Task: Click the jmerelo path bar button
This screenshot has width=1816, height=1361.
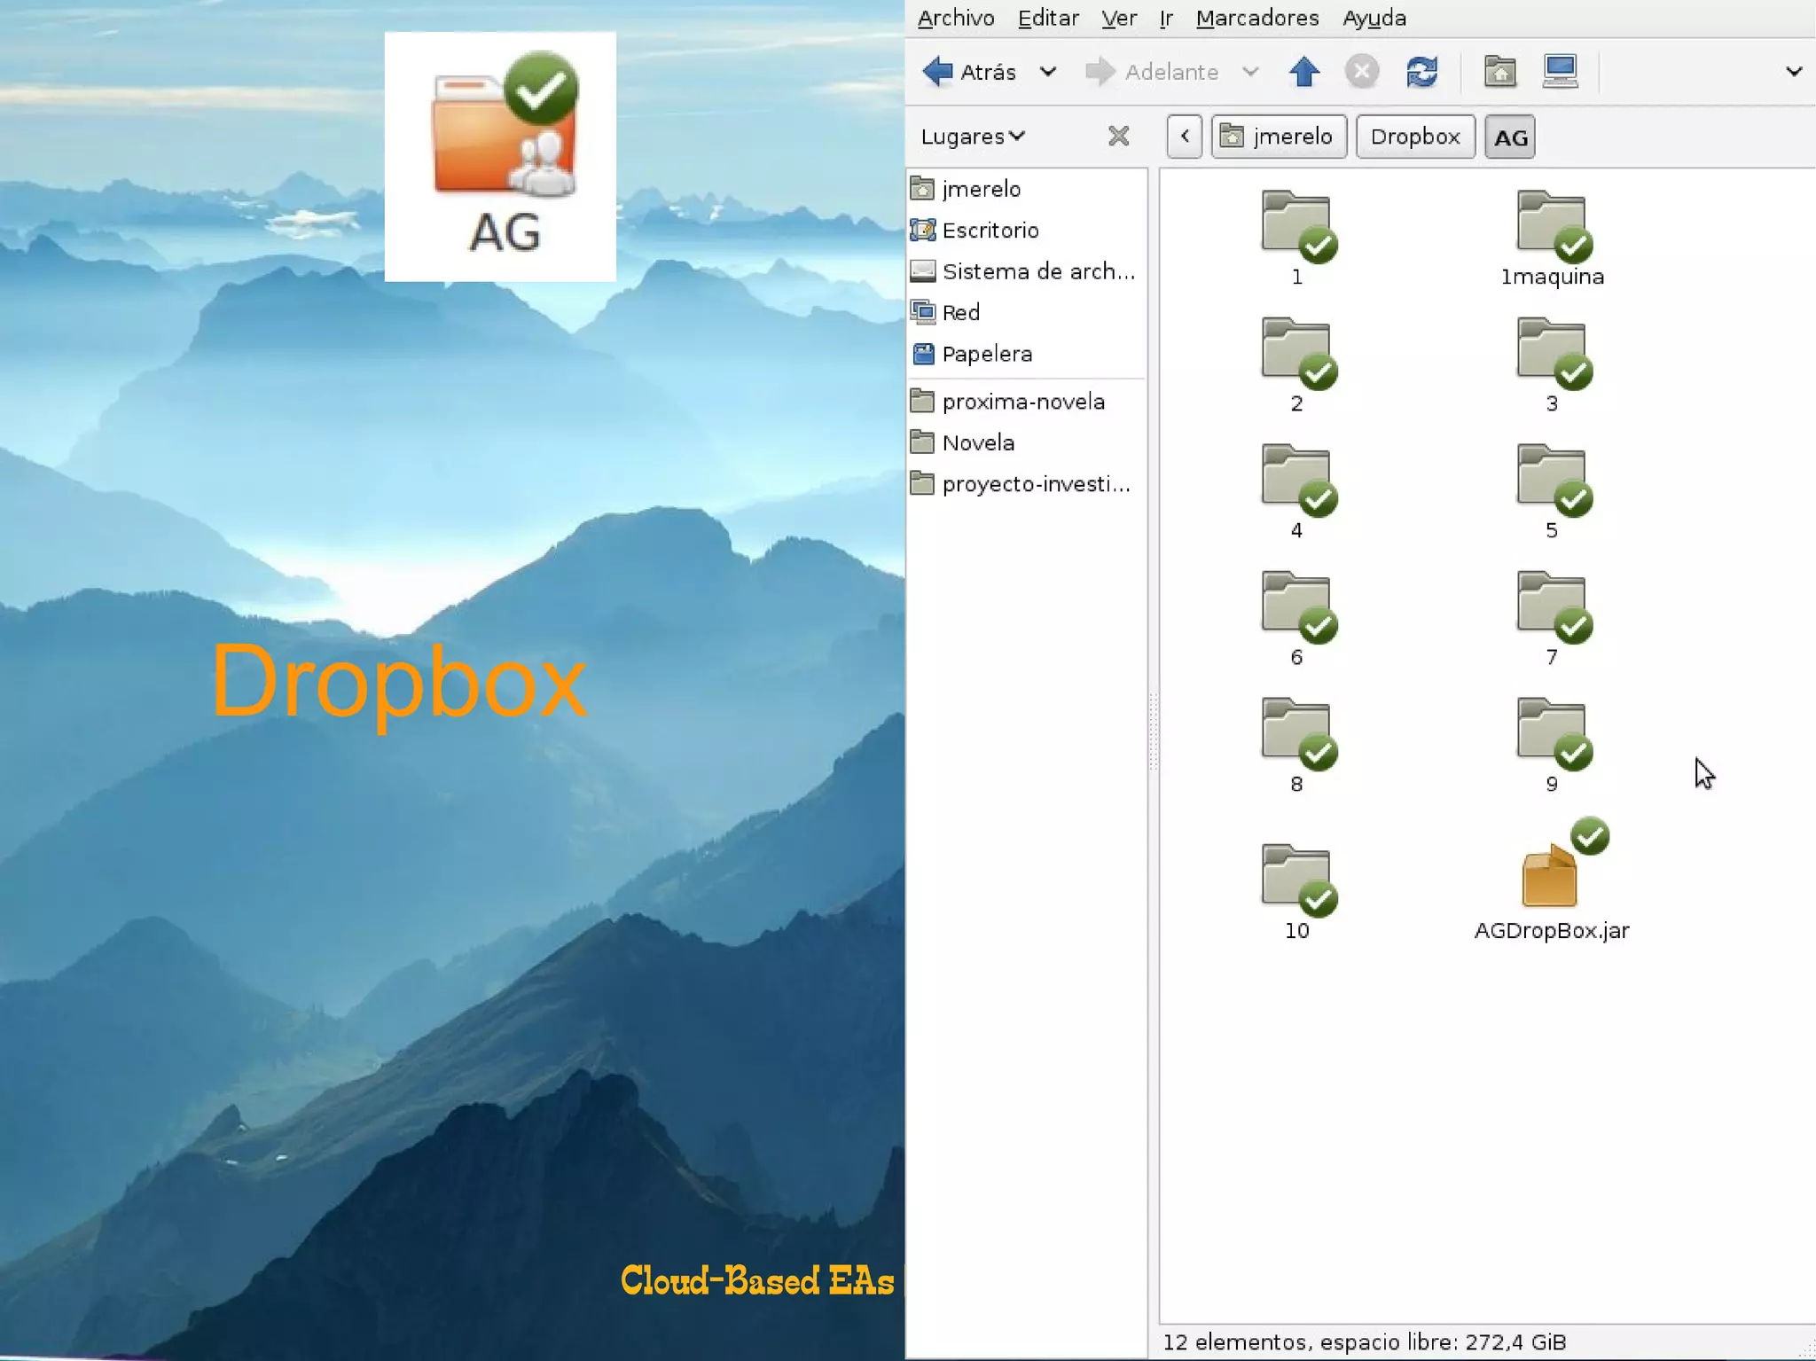Action: 1279,137
